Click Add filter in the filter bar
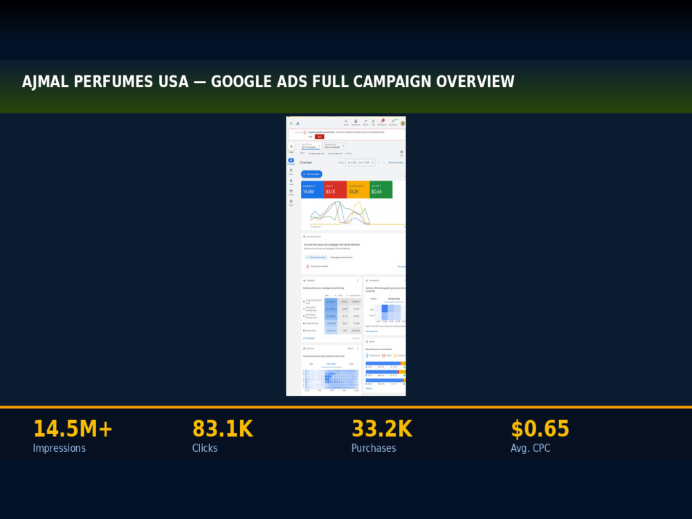Image resolution: width=692 pixels, height=519 pixels. pyautogui.click(x=349, y=154)
